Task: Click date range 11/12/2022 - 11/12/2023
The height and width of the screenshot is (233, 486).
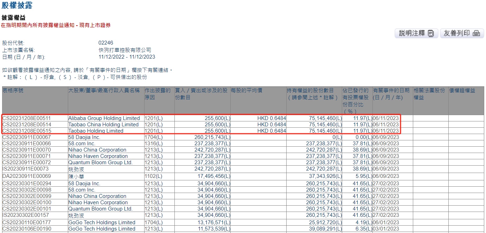Action: 127,57
